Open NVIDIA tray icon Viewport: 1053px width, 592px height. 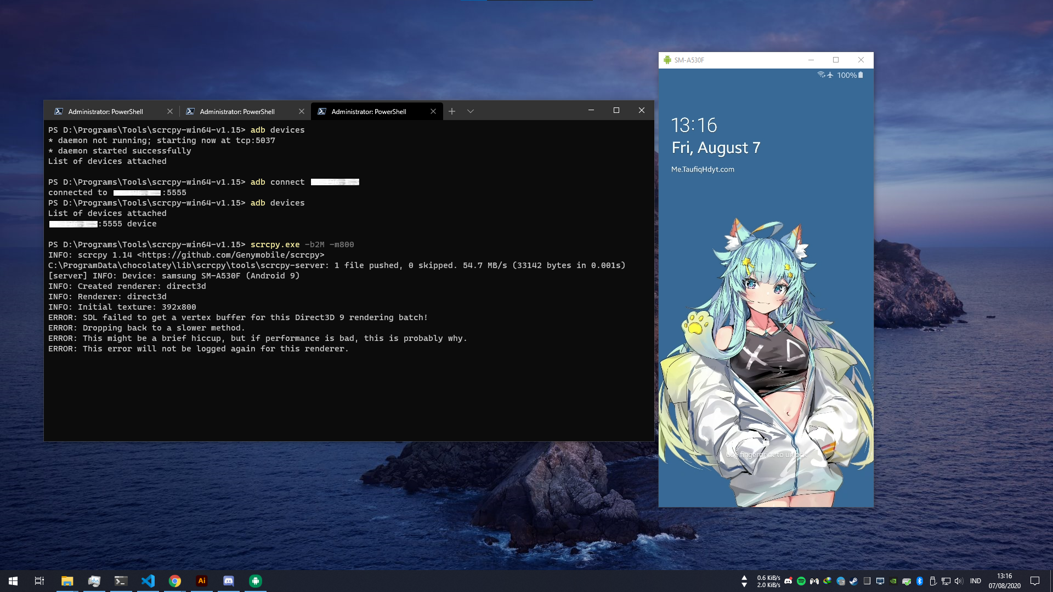(x=893, y=581)
